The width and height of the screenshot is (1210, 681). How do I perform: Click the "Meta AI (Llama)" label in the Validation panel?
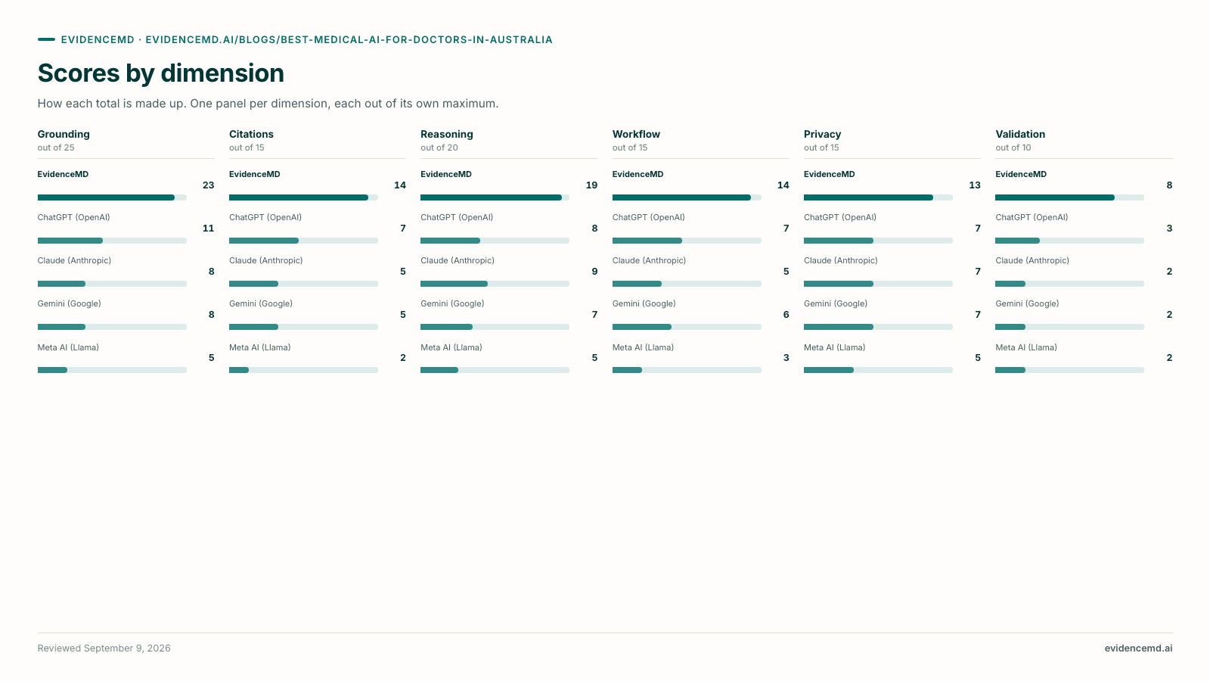coord(1026,347)
